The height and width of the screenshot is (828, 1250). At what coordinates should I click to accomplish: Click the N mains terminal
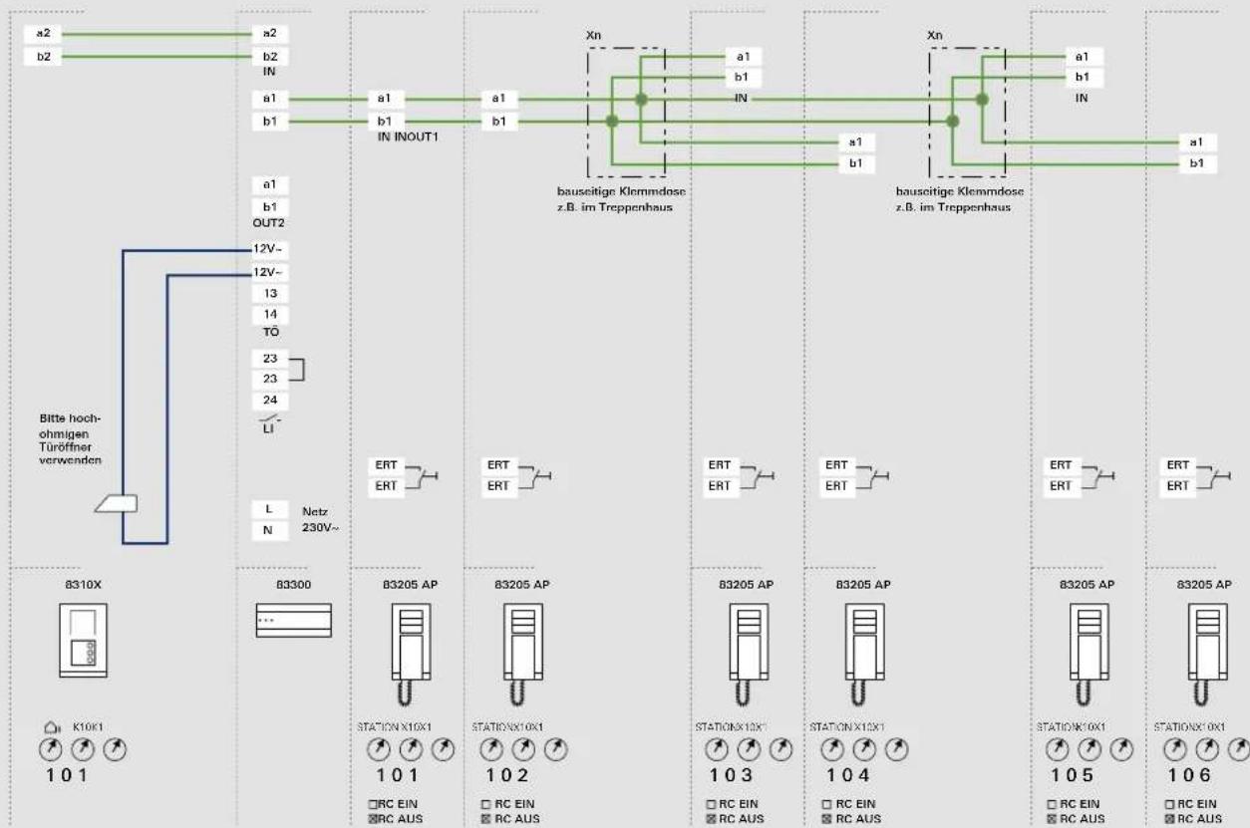pos(269,530)
